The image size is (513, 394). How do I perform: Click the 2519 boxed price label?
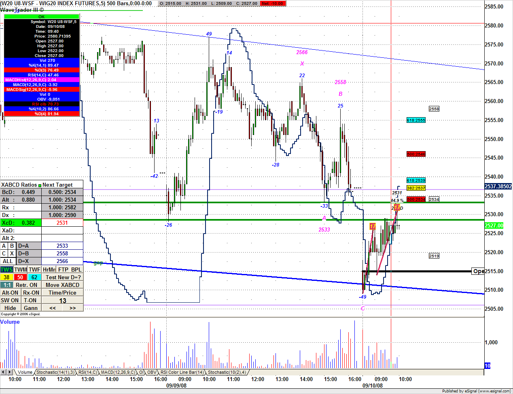coord(434,256)
